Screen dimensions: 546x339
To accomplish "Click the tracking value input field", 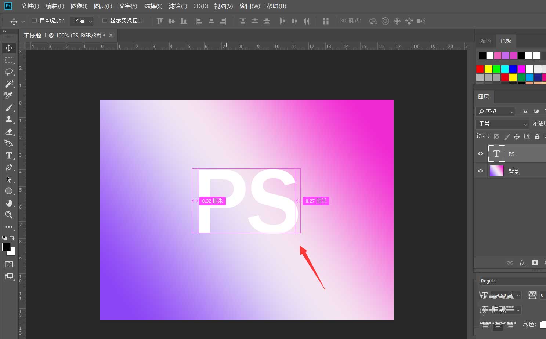I will click(543, 295).
